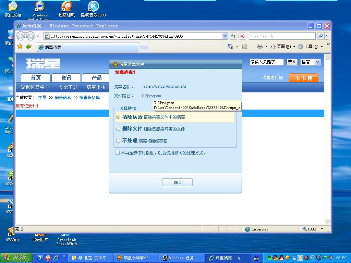The image size is (351, 263).
Task: Open CyberLink PowerDVD 8 desktop shortcut
Action: click(66, 240)
